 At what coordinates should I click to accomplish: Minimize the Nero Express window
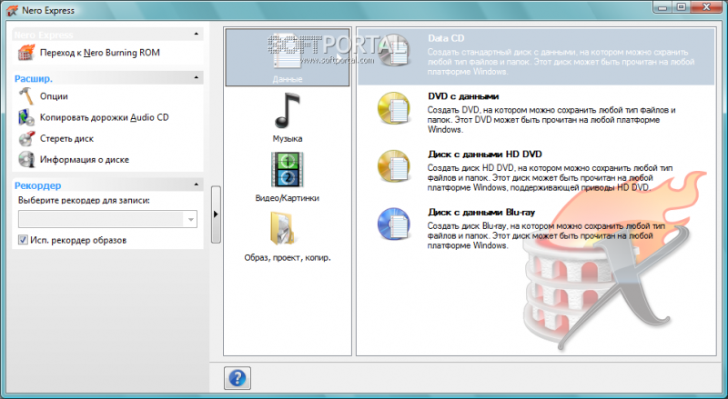click(662, 7)
